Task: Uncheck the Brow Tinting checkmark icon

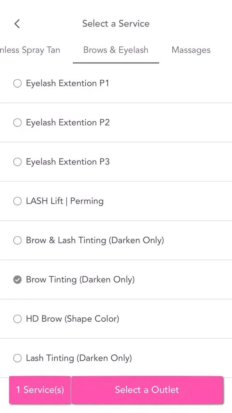Action: coord(17,280)
